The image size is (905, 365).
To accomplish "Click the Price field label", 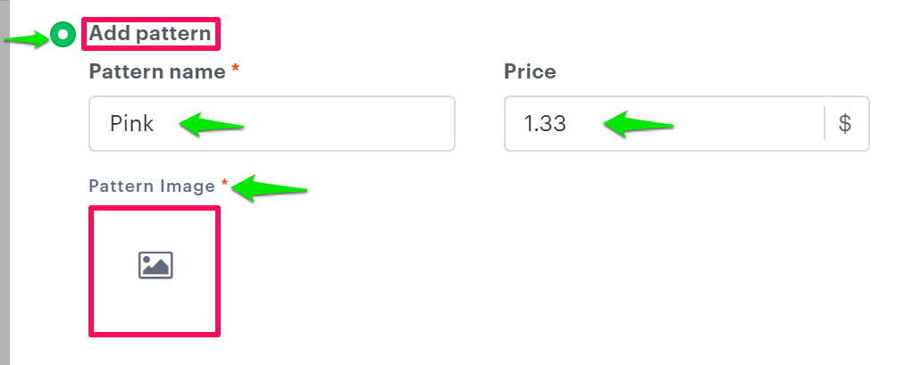I will (530, 72).
